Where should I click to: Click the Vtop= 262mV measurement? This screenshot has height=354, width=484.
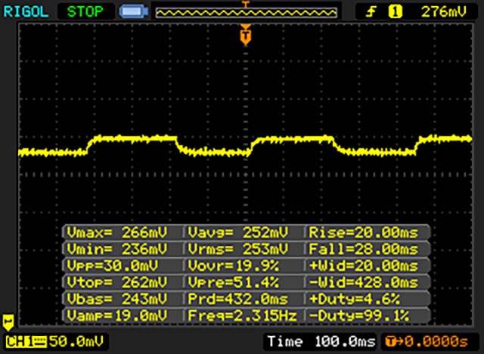click(118, 282)
